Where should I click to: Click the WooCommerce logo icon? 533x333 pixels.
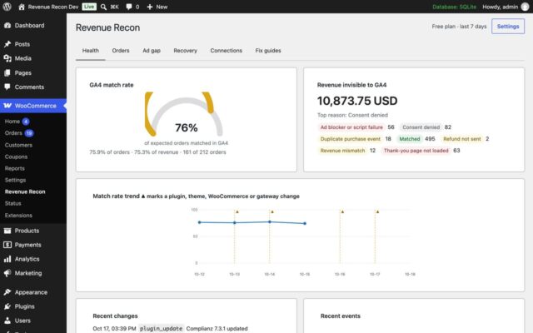pyautogui.click(x=7, y=106)
